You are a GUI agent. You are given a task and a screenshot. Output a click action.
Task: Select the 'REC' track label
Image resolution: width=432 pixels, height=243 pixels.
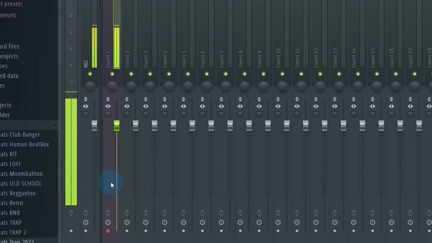[86, 64]
